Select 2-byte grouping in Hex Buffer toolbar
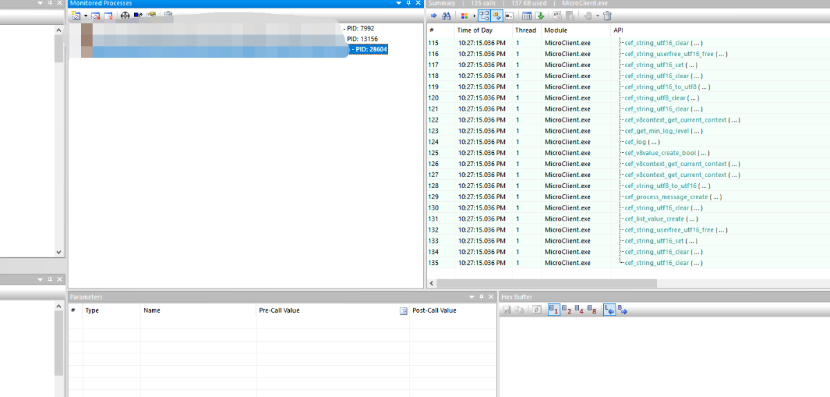This screenshot has height=397, width=830. [x=567, y=310]
